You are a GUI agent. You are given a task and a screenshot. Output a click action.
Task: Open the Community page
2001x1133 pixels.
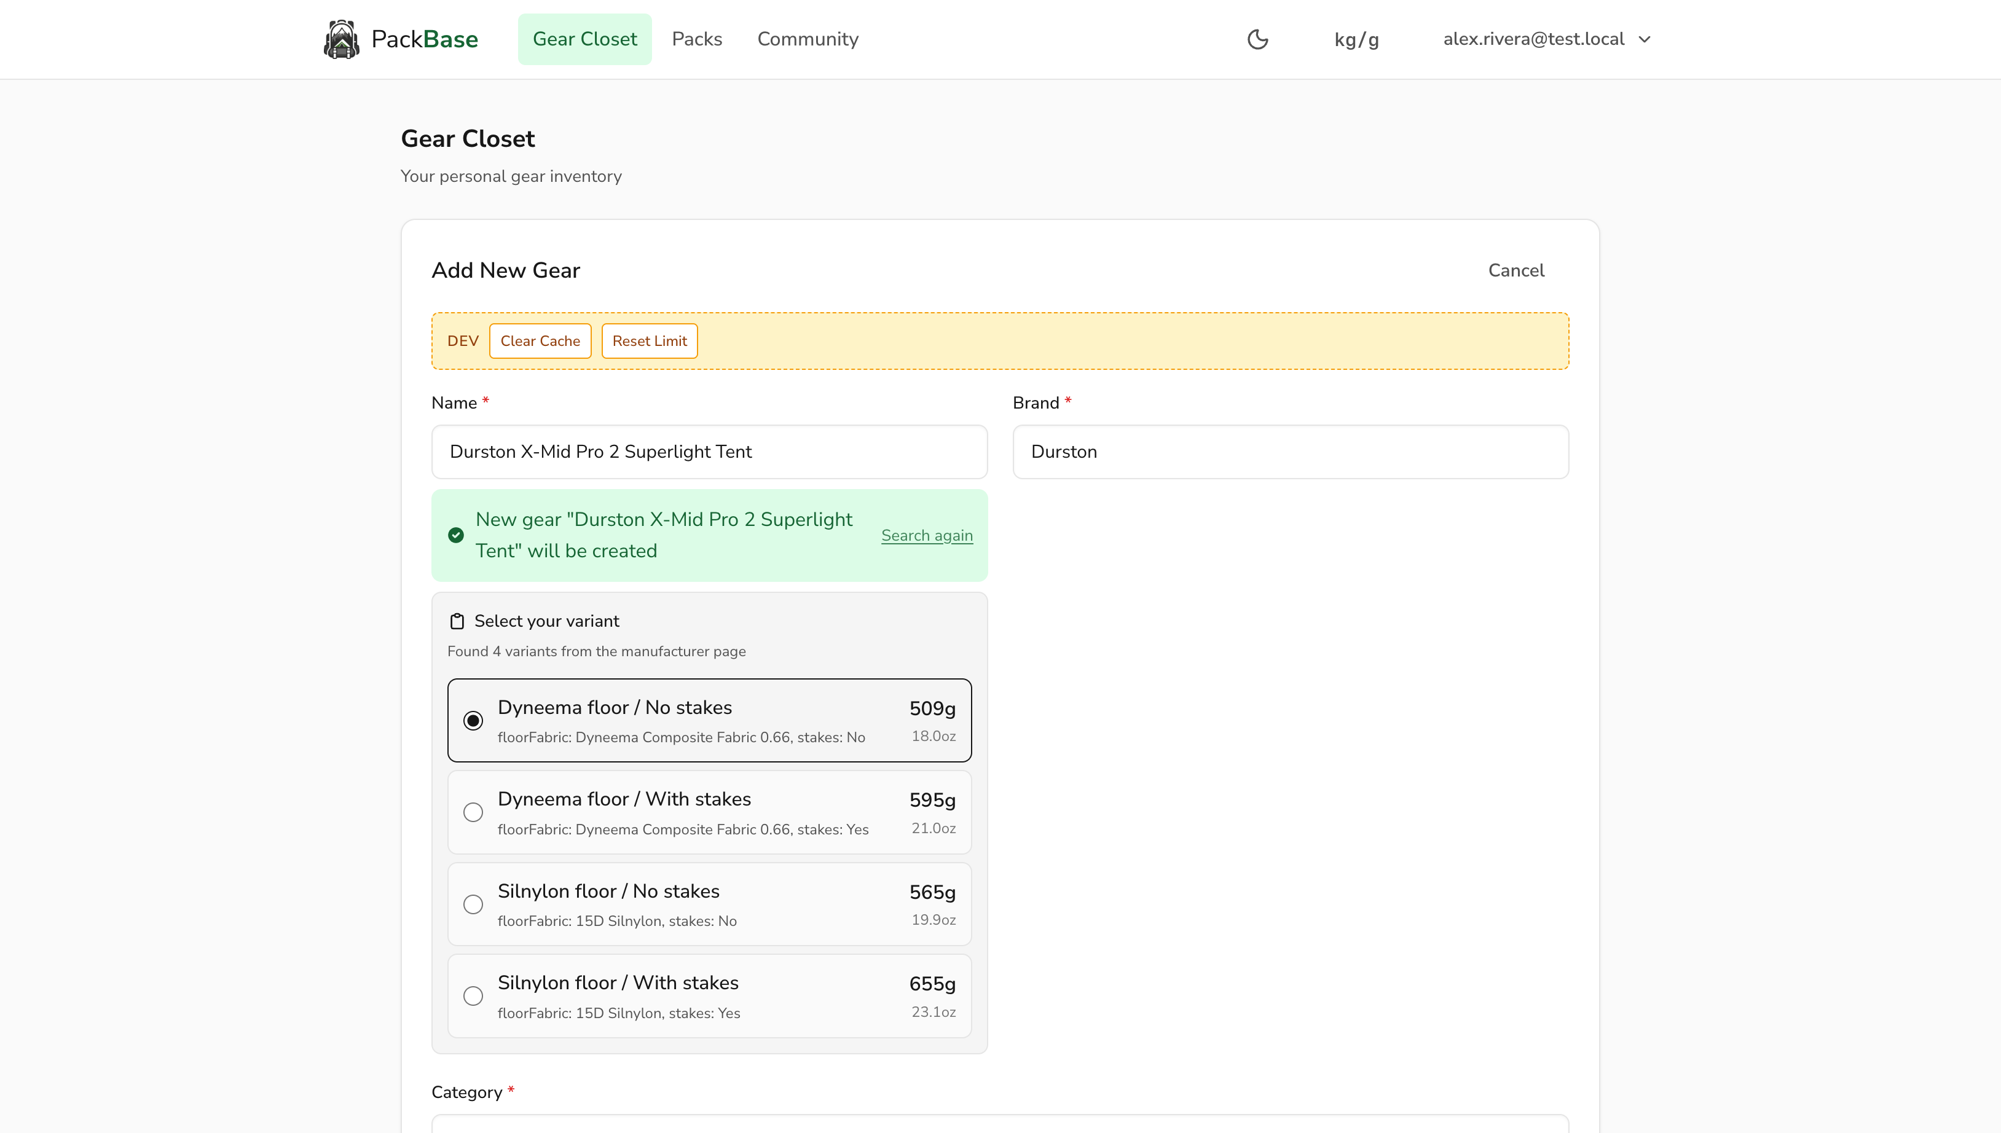click(807, 38)
